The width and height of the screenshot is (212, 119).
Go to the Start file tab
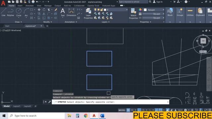7,26
